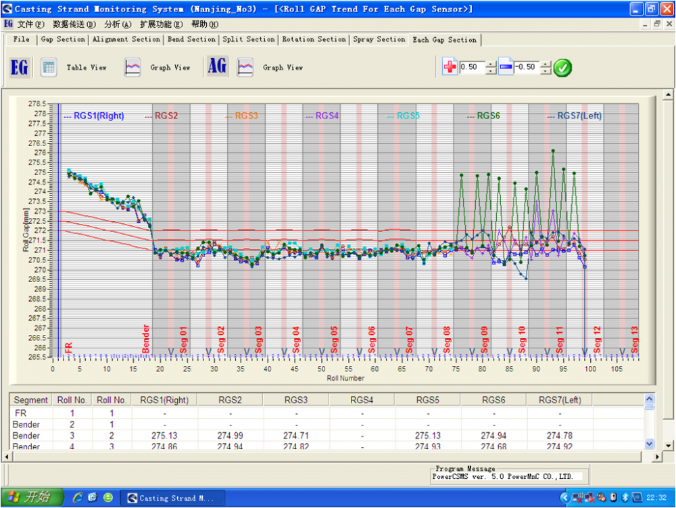Select table cell 275.13 under RGS1(Right)

164,436
